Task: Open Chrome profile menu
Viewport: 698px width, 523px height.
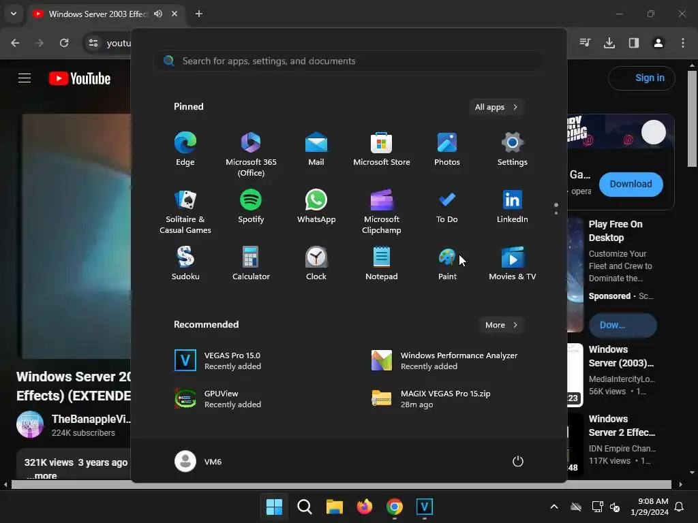Action: pyautogui.click(x=658, y=43)
